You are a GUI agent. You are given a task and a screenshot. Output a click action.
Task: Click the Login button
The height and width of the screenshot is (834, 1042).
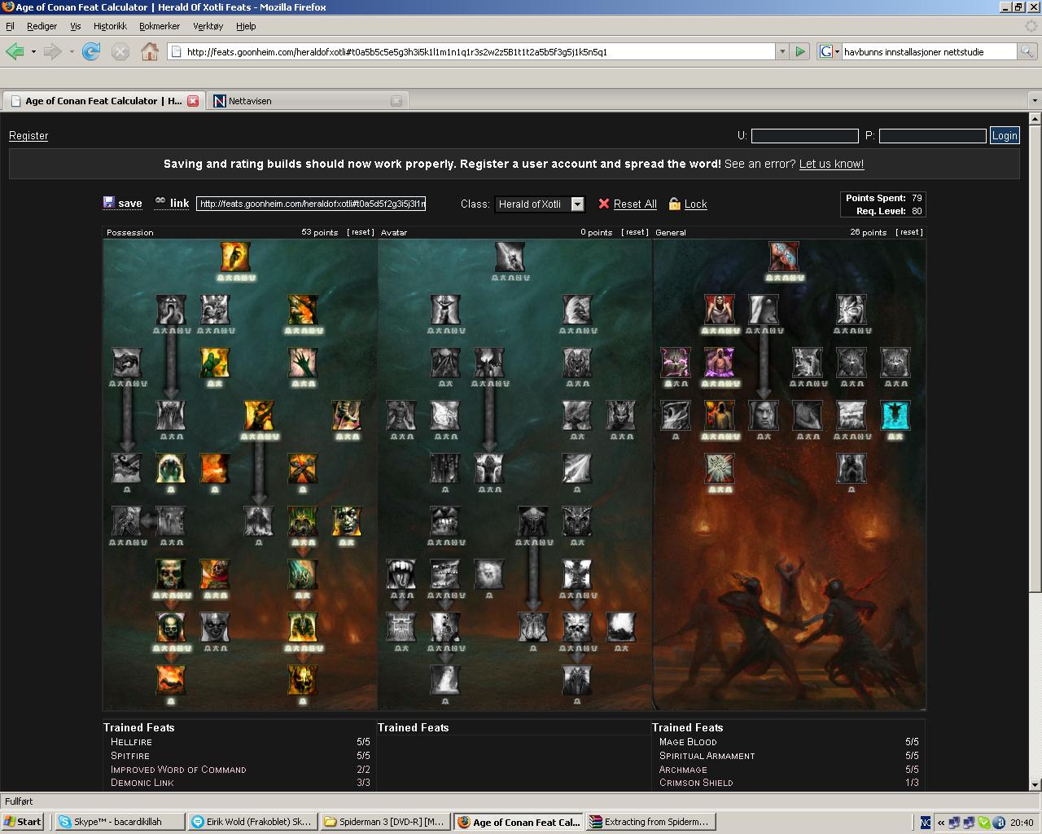(1004, 136)
